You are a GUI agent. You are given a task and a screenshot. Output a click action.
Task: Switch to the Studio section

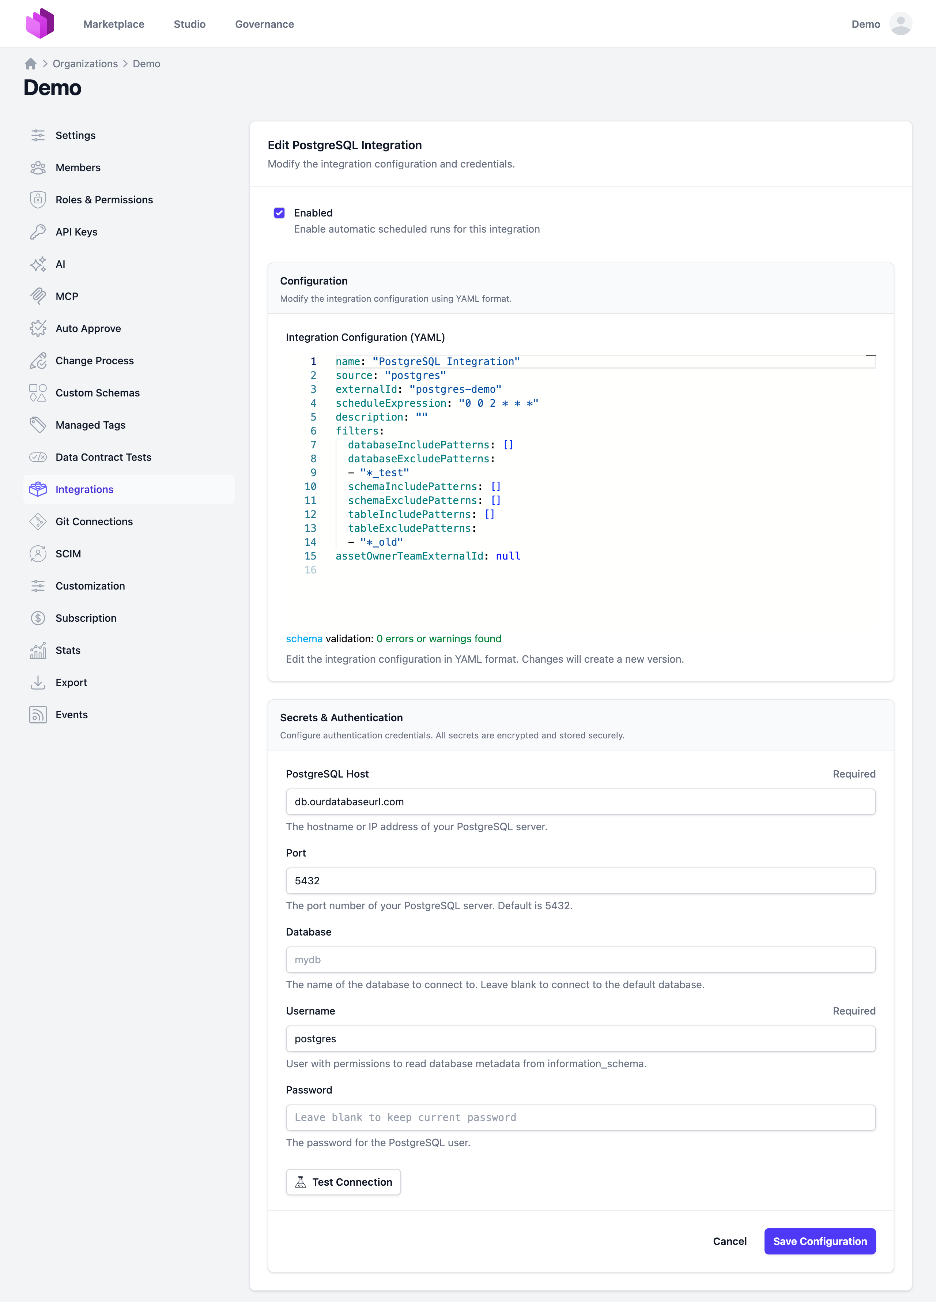(189, 24)
